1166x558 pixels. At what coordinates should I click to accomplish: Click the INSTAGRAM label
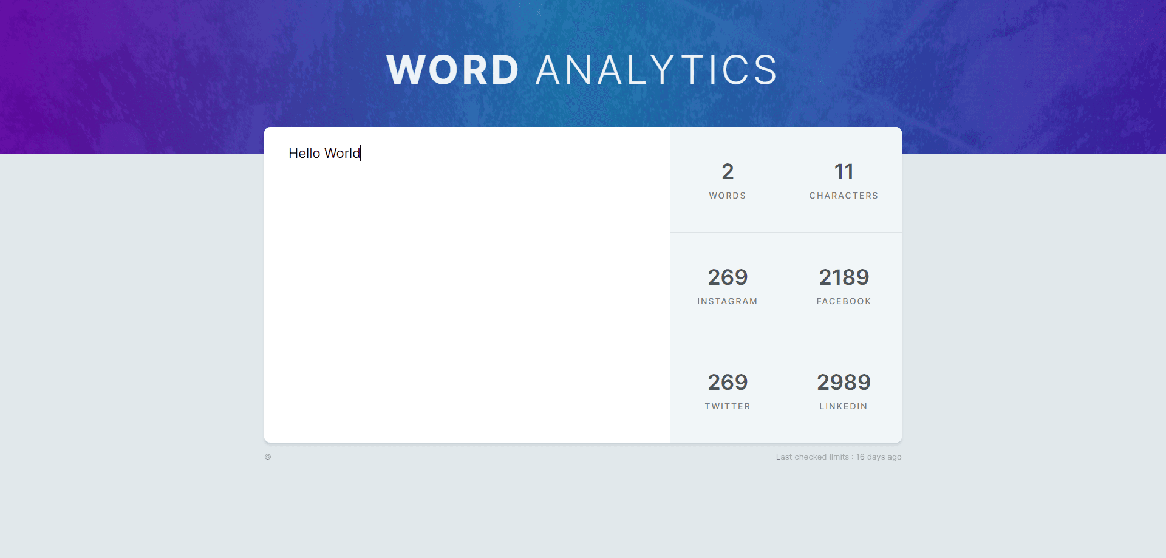click(x=728, y=301)
